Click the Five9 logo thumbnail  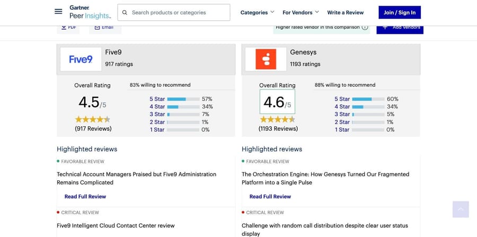[x=81, y=59]
